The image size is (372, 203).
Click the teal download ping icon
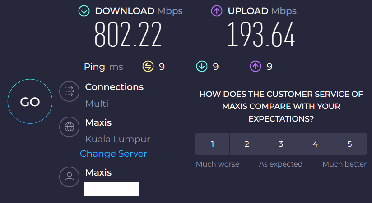(x=201, y=67)
